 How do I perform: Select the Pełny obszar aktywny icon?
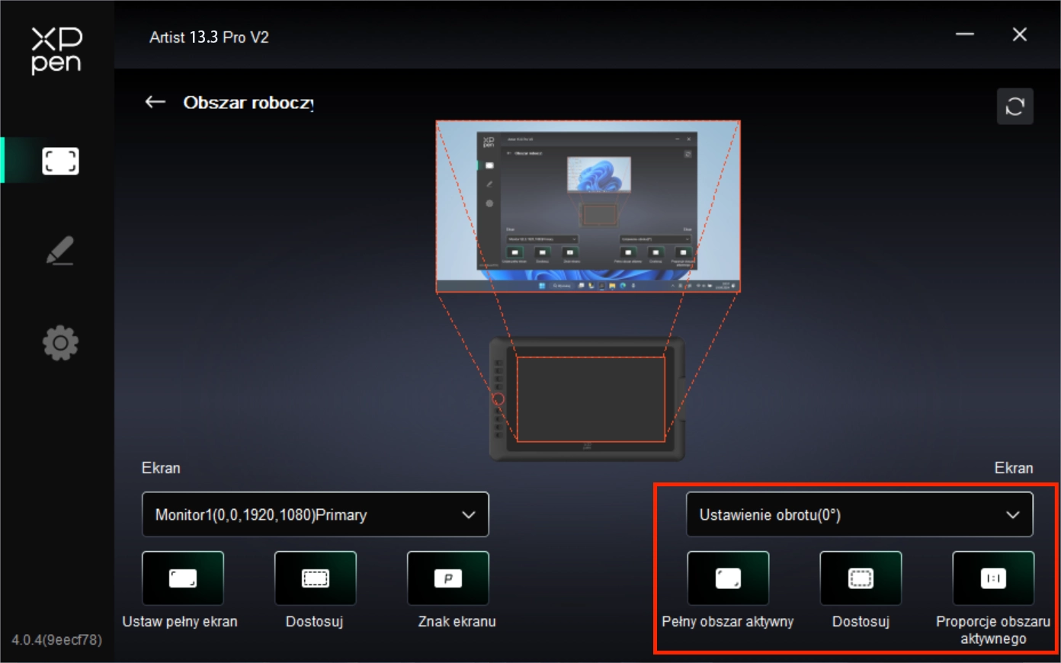(x=728, y=578)
